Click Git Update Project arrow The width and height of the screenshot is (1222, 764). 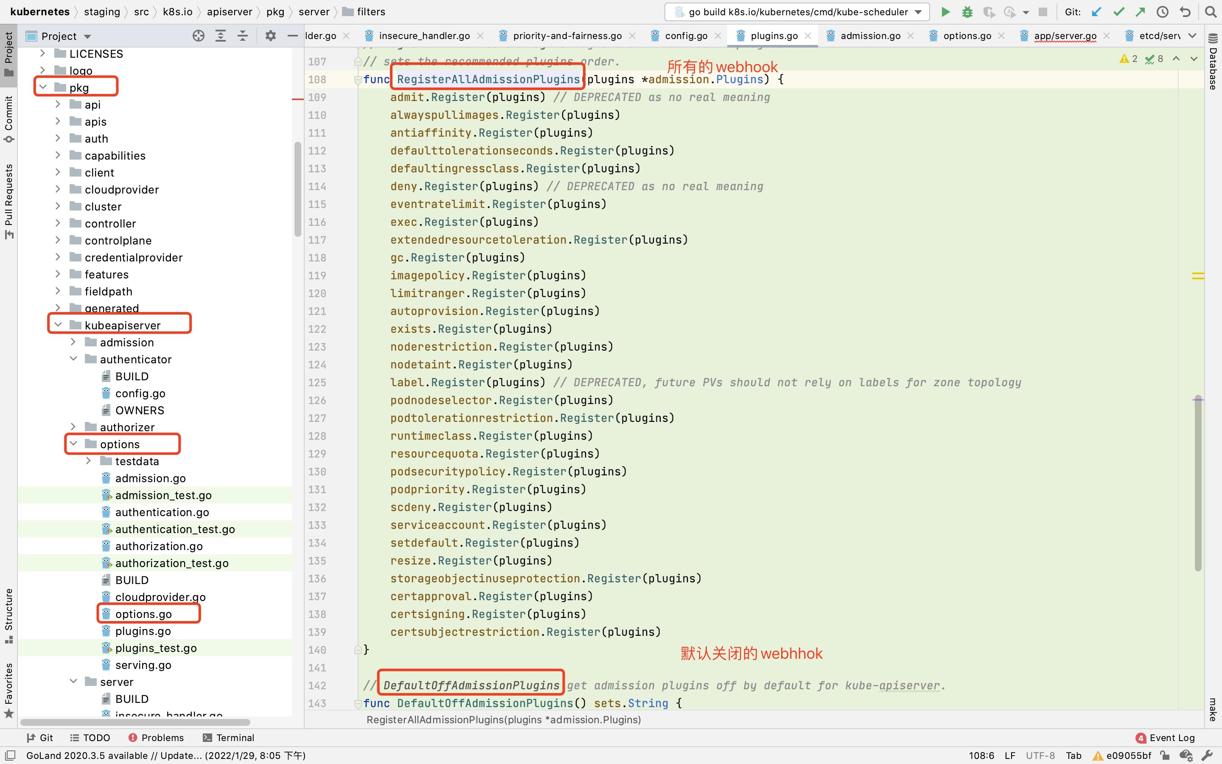click(x=1096, y=11)
